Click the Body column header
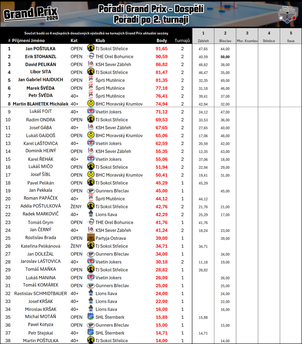This screenshot has width=302, height=344. [162, 41]
